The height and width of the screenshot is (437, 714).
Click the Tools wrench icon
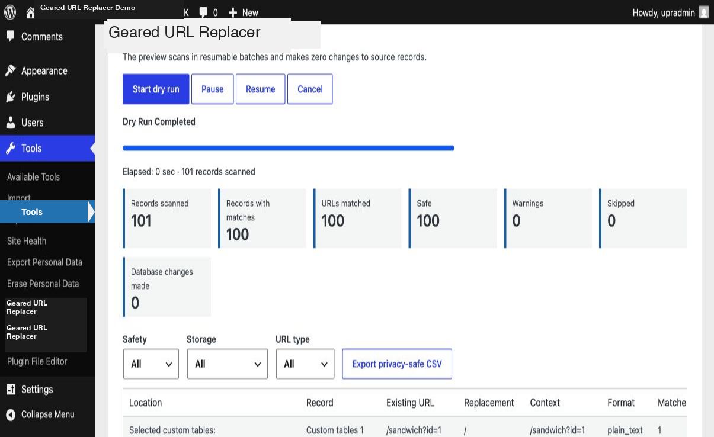(11, 149)
